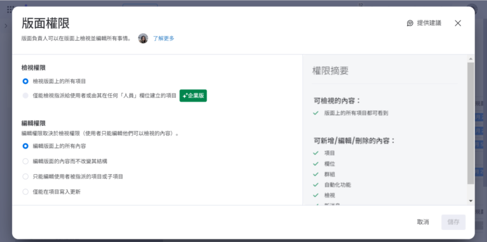Select 編輯版面上的所有內容 radio button
Image resolution: width=487 pixels, height=242 pixels.
tap(25, 146)
